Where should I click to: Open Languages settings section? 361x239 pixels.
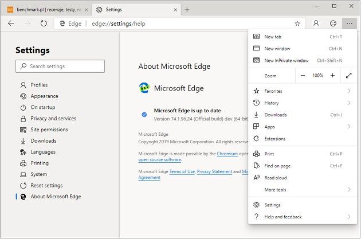pyautogui.click(x=43, y=152)
